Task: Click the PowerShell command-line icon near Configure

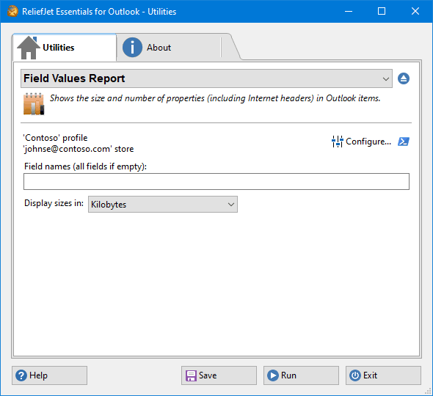Action: pyautogui.click(x=404, y=142)
